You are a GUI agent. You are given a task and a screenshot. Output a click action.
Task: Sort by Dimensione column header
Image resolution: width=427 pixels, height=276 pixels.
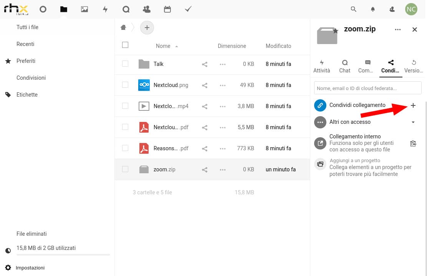tap(232, 46)
